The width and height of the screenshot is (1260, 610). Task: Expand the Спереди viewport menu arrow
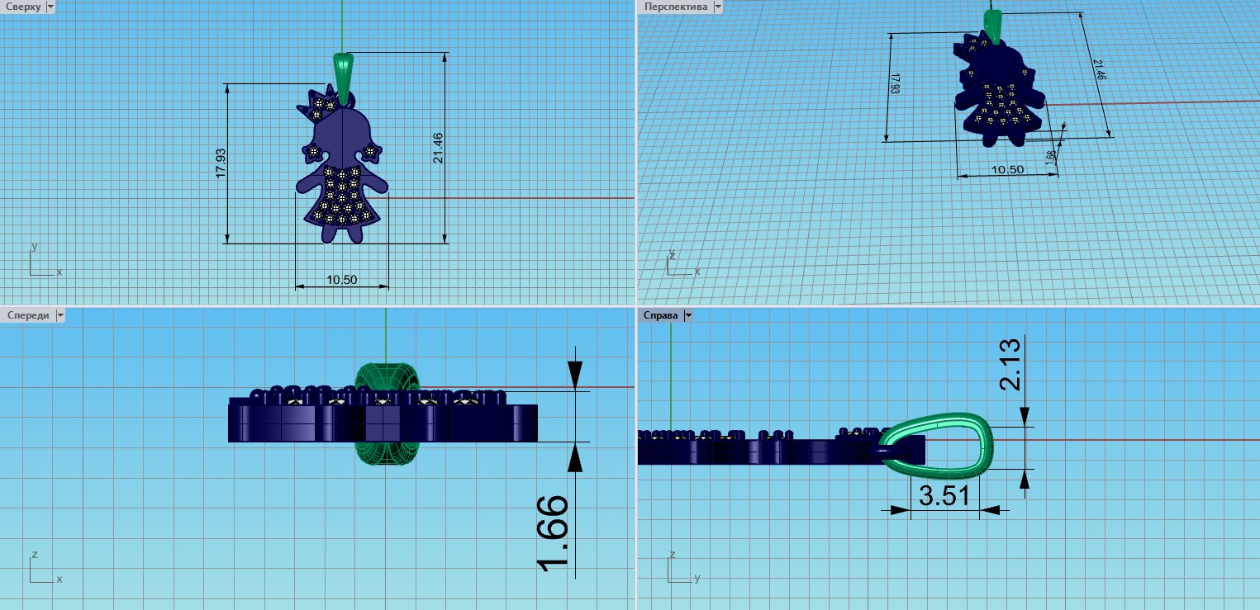(59, 315)
